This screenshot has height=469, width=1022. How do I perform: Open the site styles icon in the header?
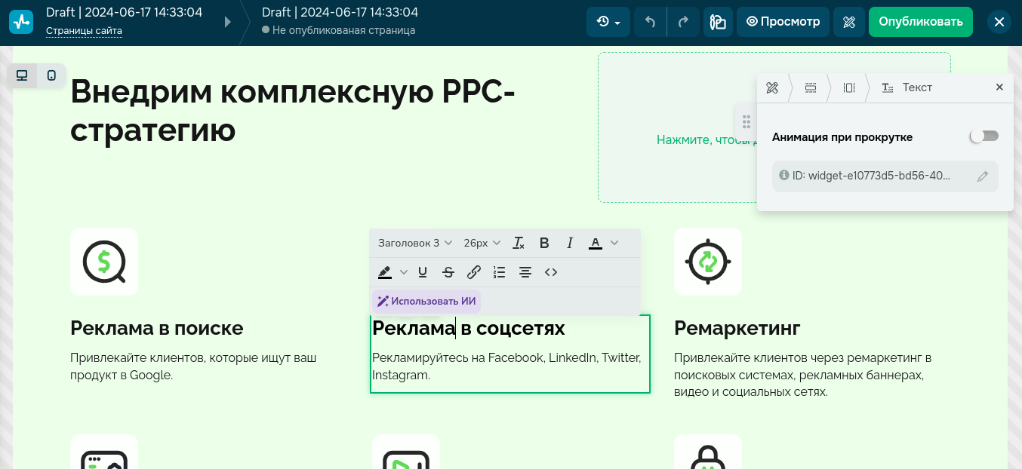coord(718,22)
